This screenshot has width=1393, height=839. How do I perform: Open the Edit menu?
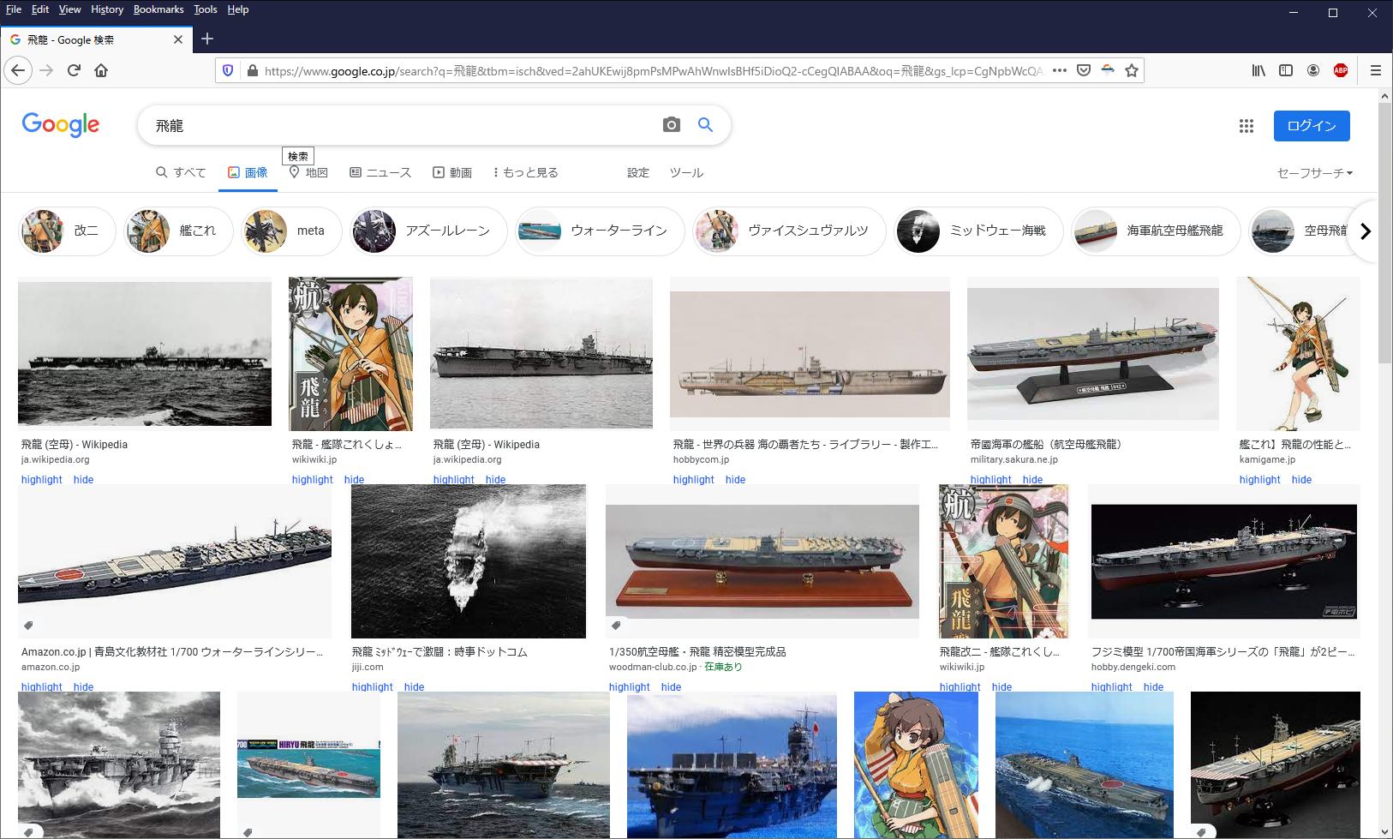[40, 9]
